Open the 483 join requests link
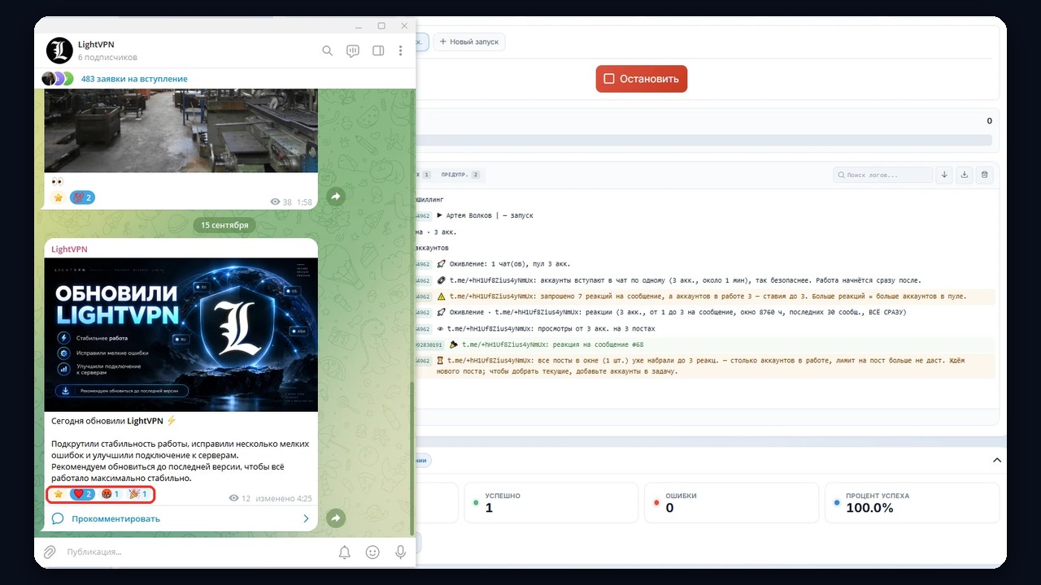 point(134,79)
